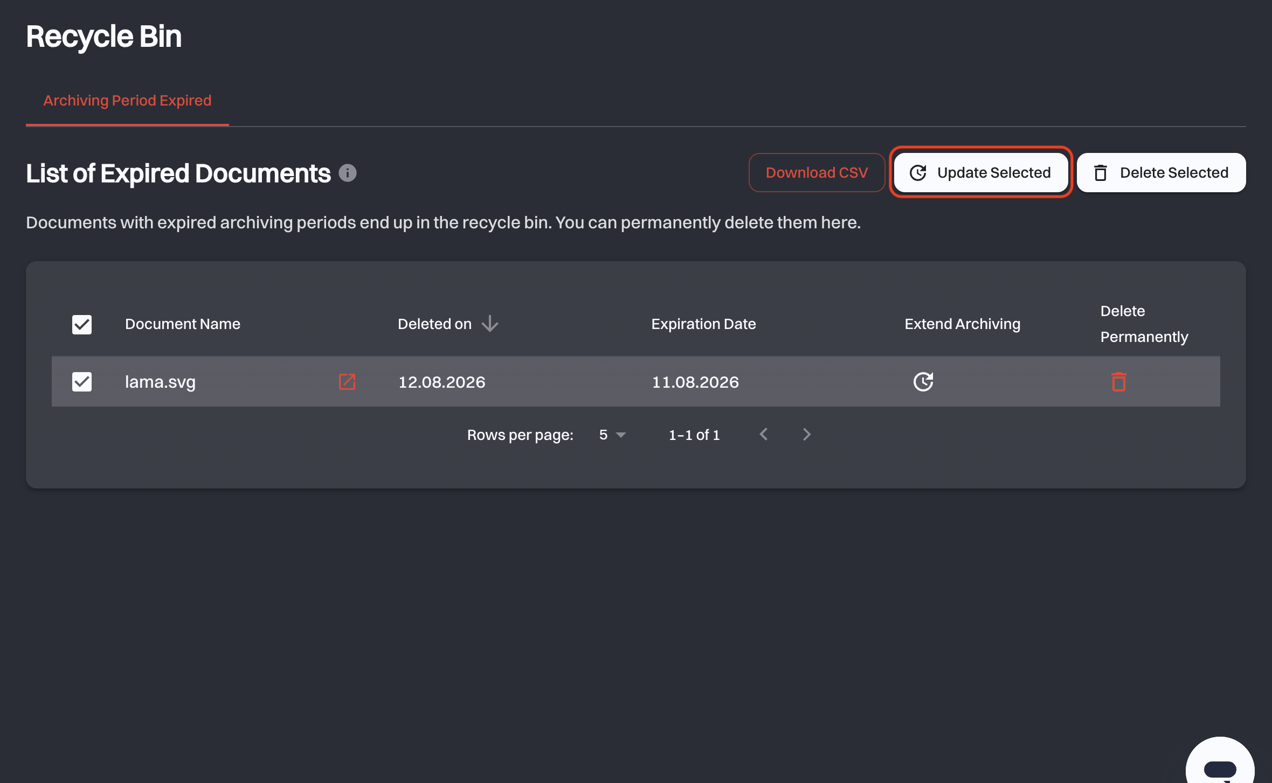Uncheck the lama.svg row checkbox
The image size is (1272, 783).
[x=82, y=382]
